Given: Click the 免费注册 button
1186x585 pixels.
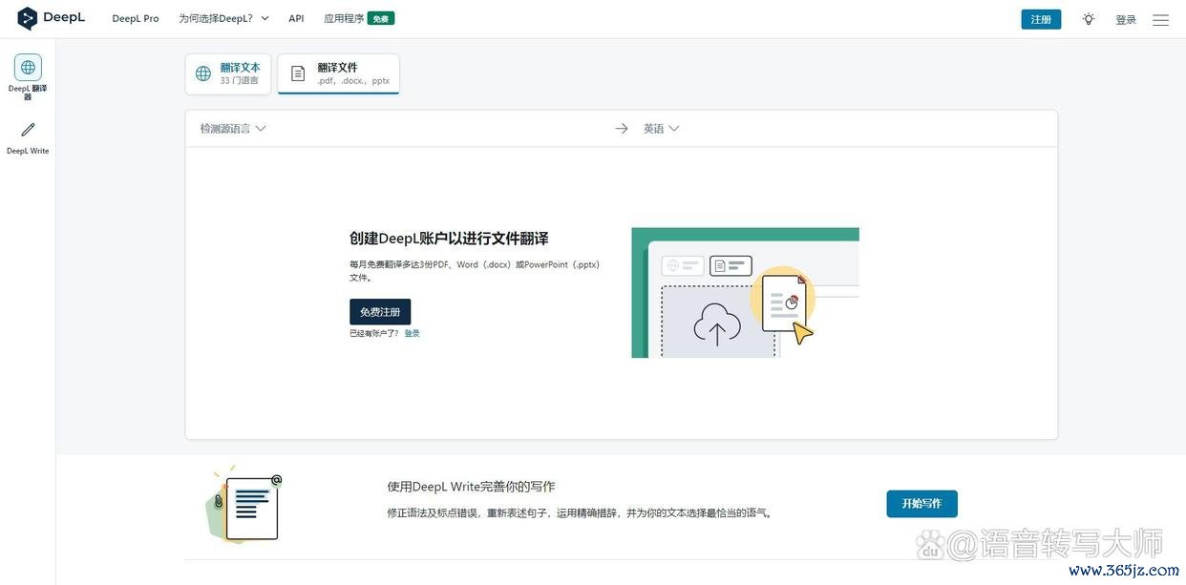Looking at the screenshot, I should [x=380, y=312].
